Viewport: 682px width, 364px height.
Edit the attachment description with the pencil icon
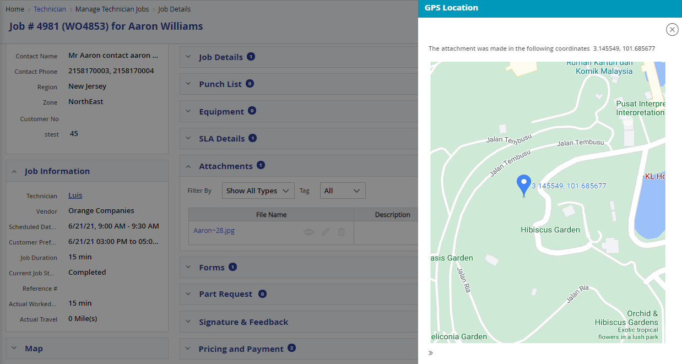pyautogui.click(x=325, y=232)
